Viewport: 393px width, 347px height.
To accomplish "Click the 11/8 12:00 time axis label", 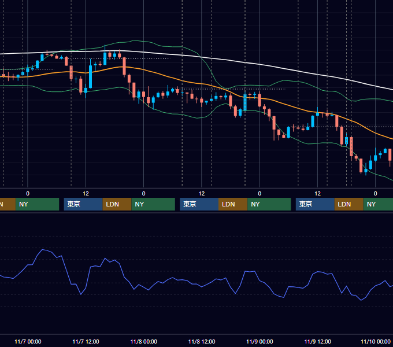I will click(x=202, y=341).
